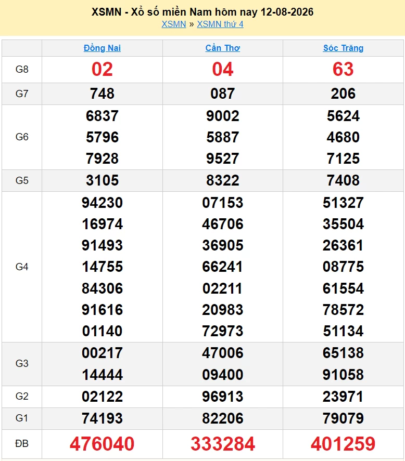The width and height of the screenshot is (405, 461).
Task: Click the G4 number 72973
Action: (223, 332)
